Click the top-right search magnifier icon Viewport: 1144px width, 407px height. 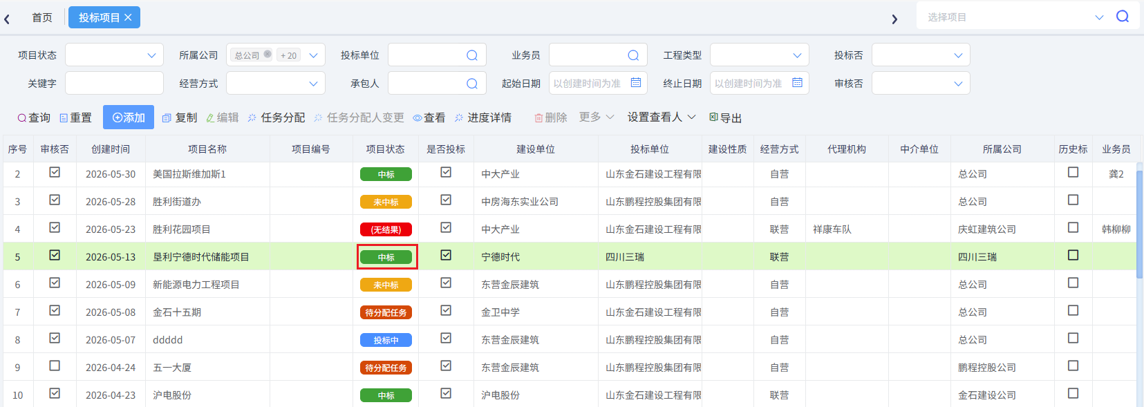[x=1123, y=16]
